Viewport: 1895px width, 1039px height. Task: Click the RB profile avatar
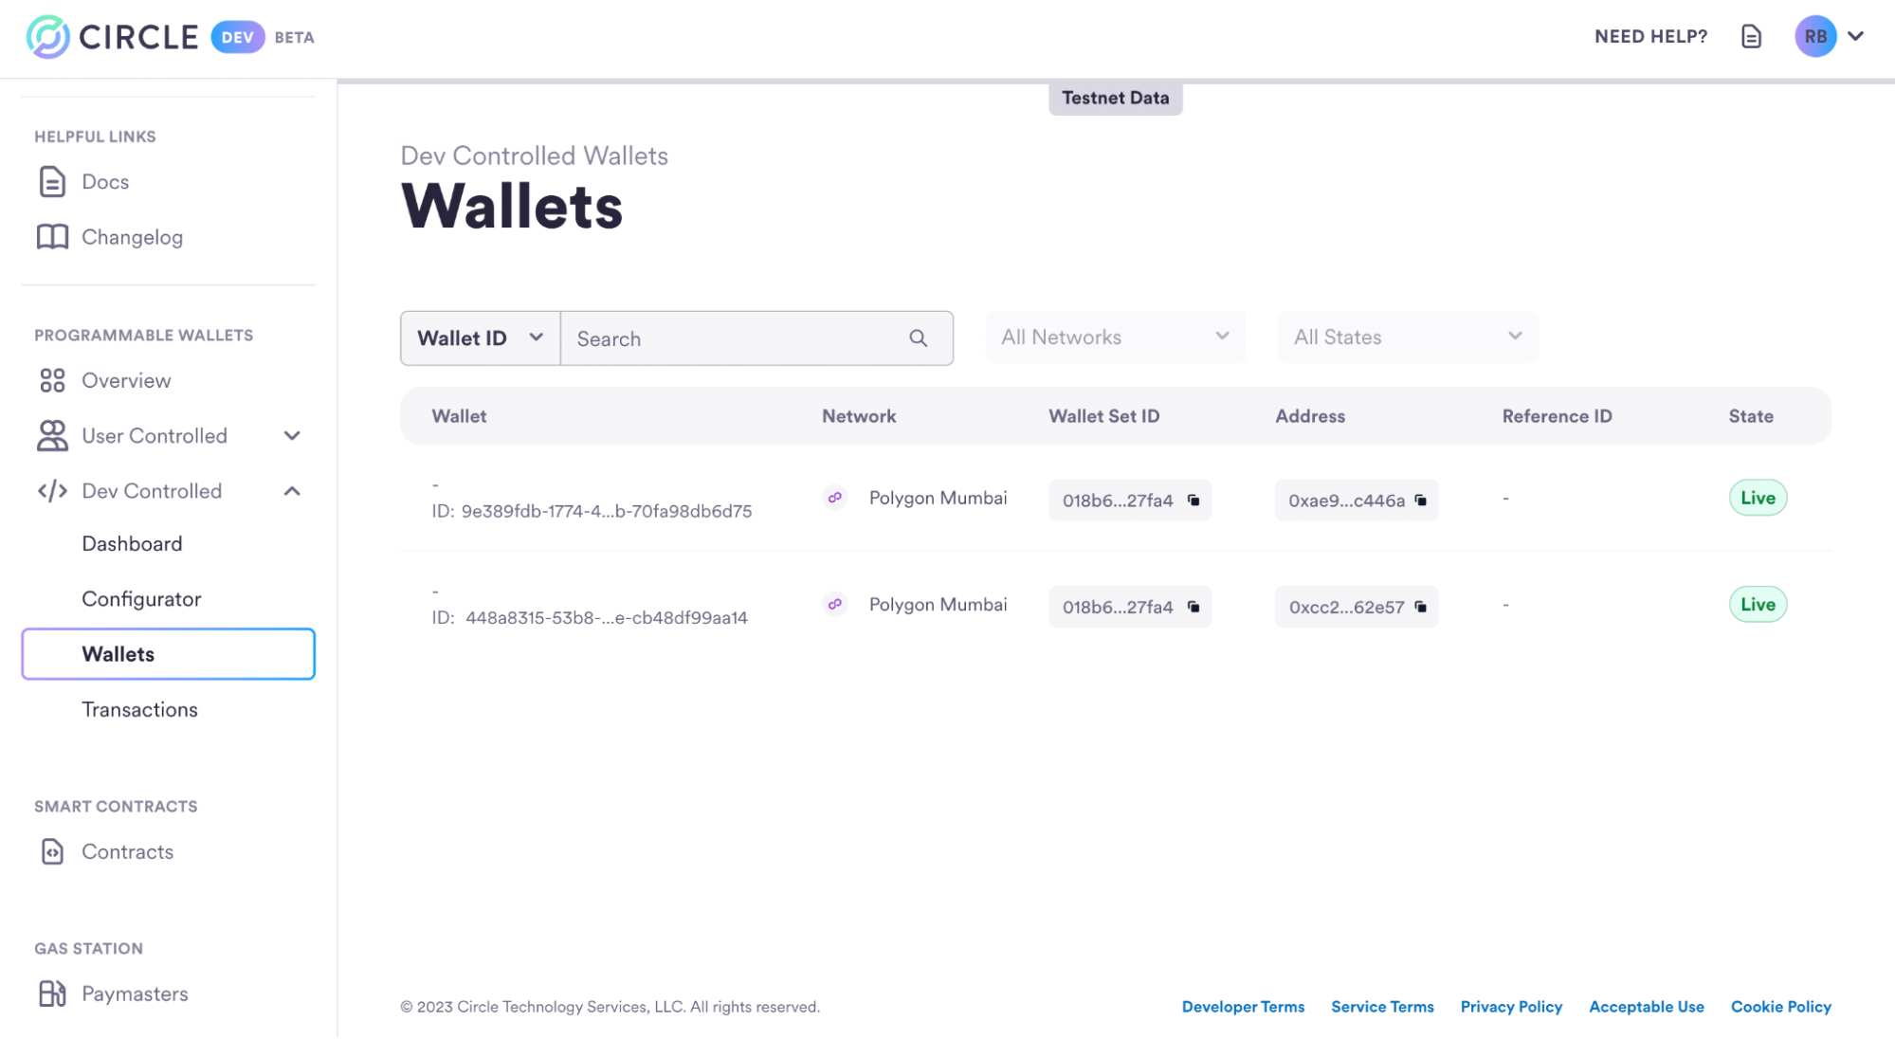[1814, 37]
